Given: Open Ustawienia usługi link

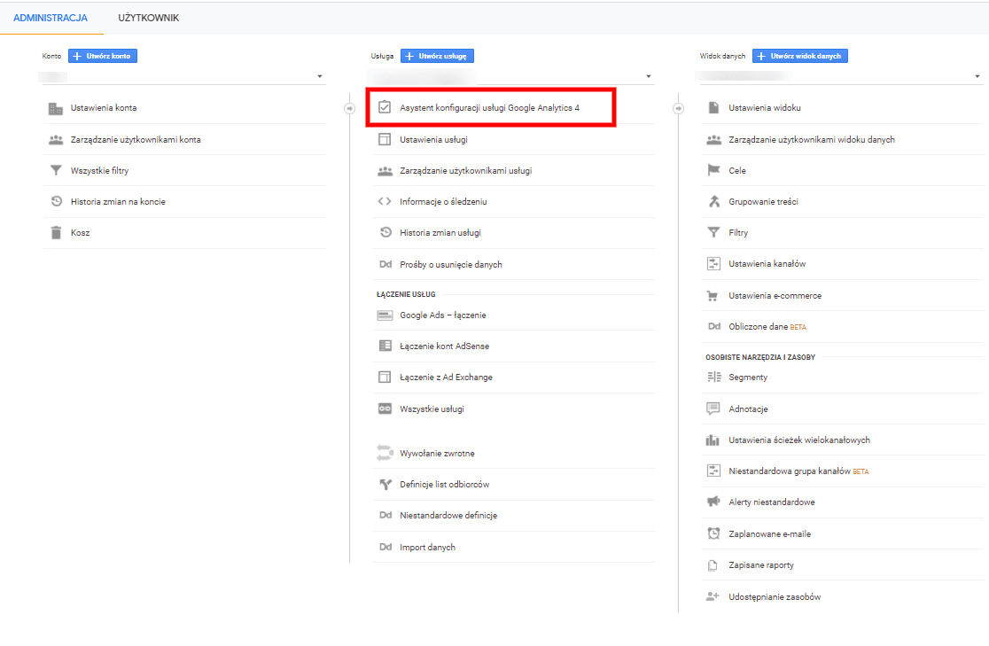Looking at the screenshot, I should coord(434,139).
